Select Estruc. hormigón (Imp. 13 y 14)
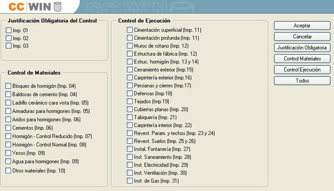Screen dimensions: 334x191 point(129,62)
